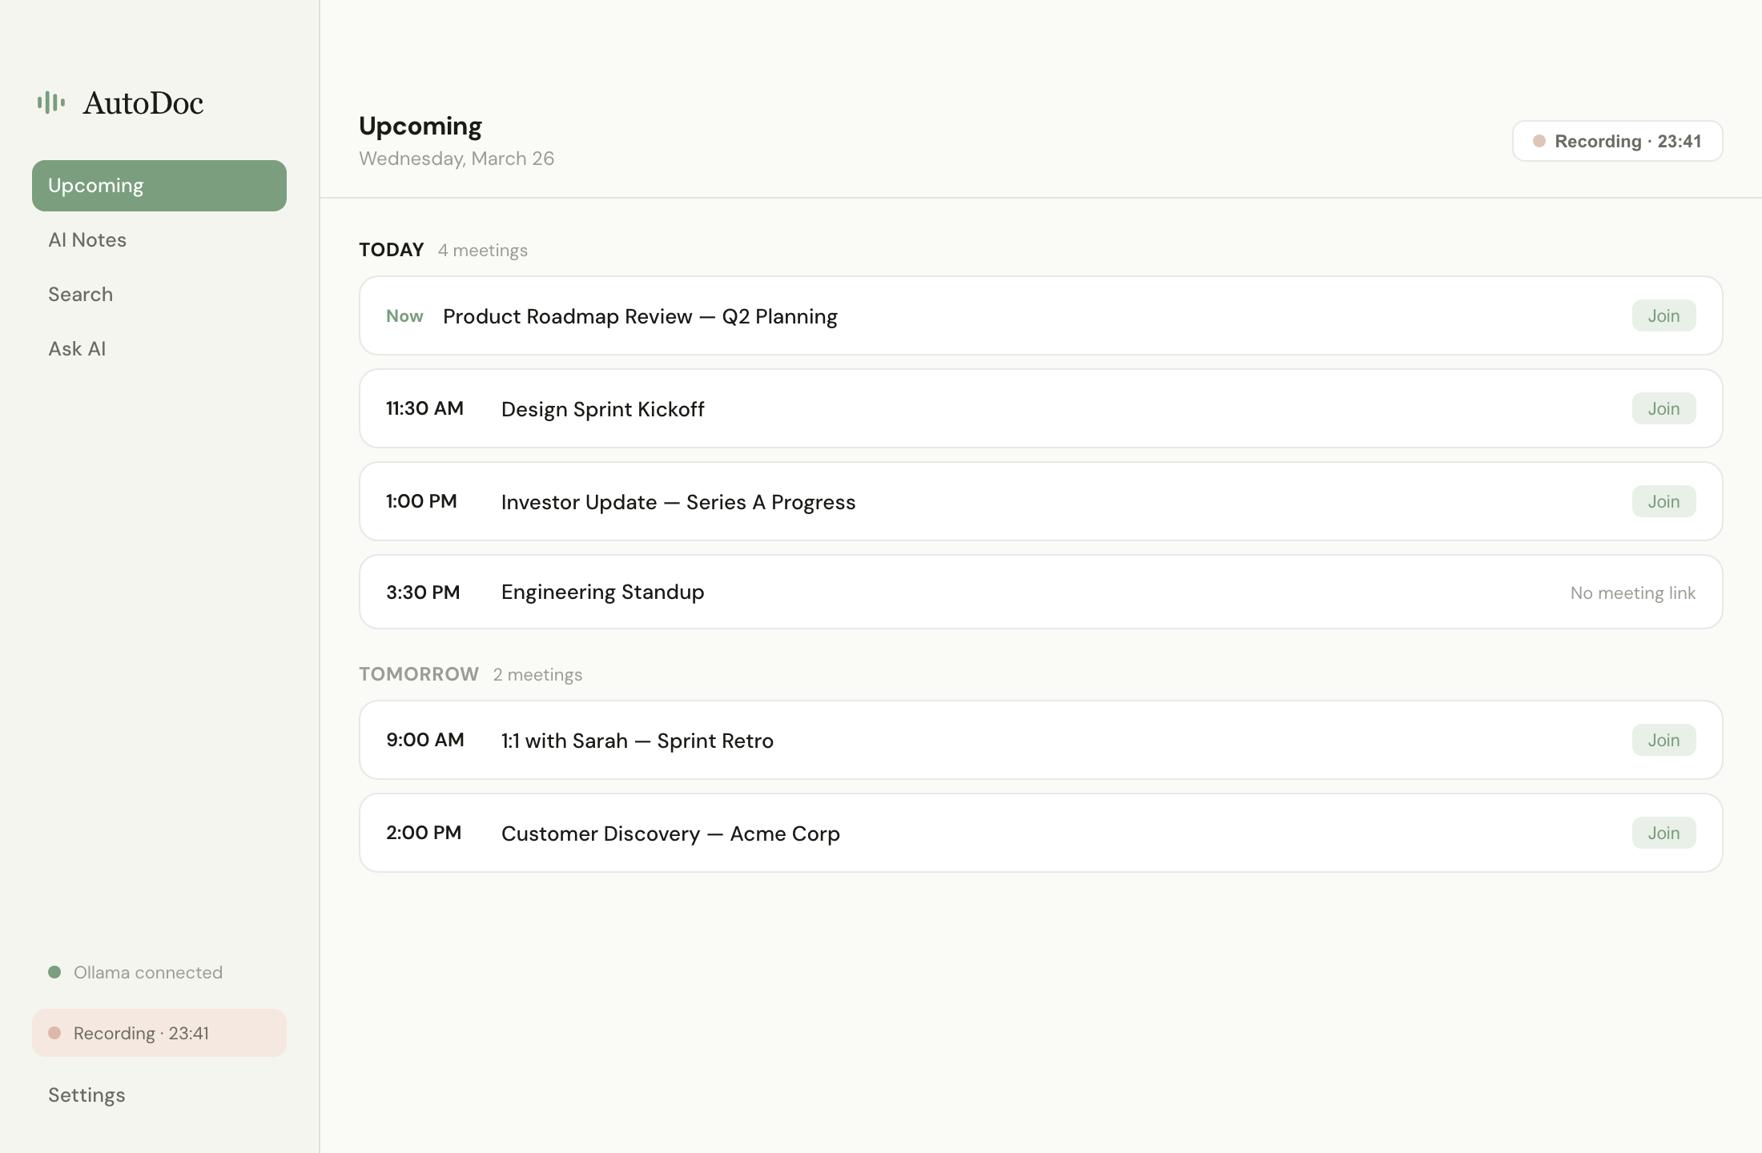Join the 1:1 with Sarah meeting
Image resolution: width=1762 pixels, height=1153 pixels.
1663,740
